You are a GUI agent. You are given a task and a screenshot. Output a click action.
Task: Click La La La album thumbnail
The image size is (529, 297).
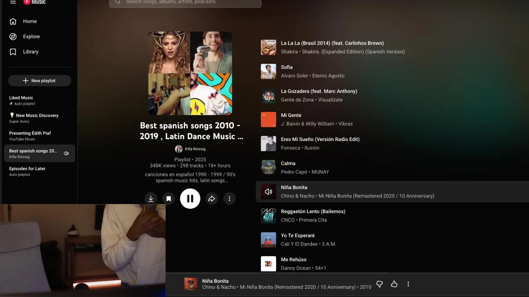click(268, 47)
